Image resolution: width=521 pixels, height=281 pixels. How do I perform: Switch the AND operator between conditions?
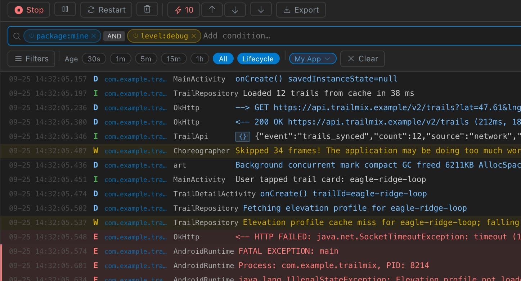coord(114,36)
